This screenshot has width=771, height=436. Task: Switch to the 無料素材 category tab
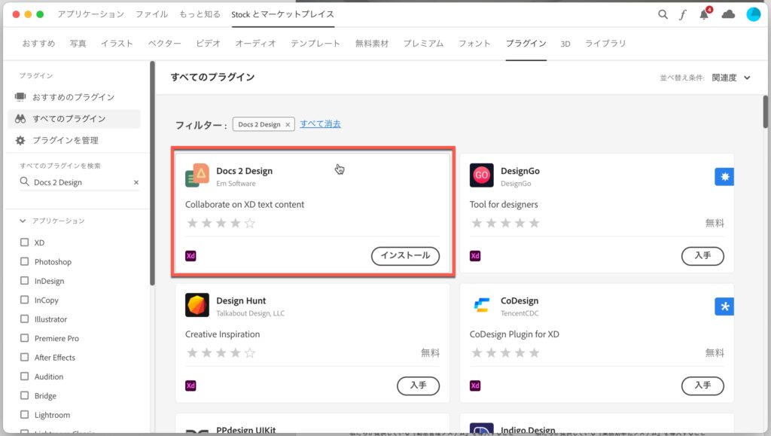(372, 43)
